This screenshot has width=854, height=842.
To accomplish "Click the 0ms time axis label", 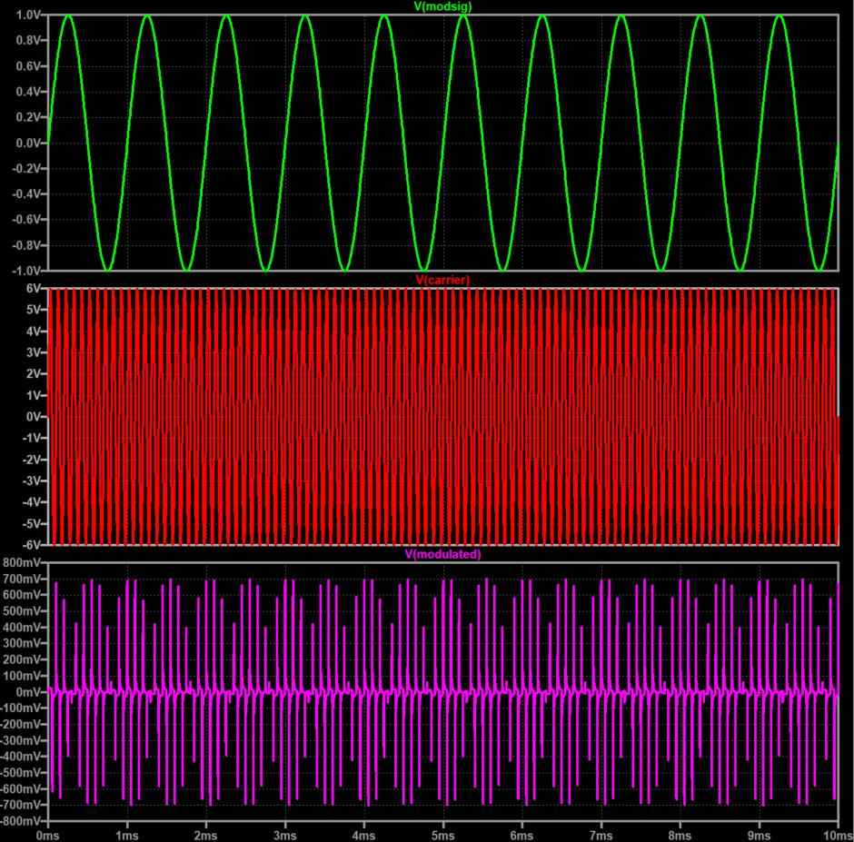I will (48, 836).
